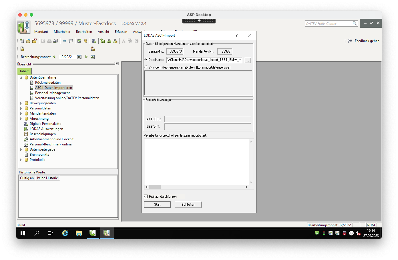Go to previous Bearbeitungsmonat with left arrow
This screenshot has width=398, height=260.
pyautogui.click(x=54, y=57)
